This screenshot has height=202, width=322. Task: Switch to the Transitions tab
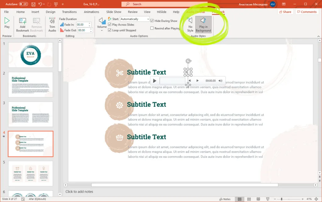coord(69,12)
